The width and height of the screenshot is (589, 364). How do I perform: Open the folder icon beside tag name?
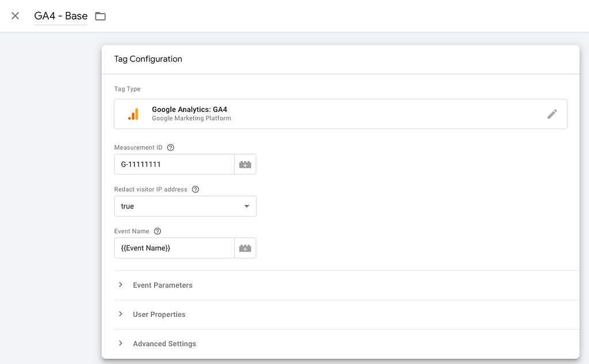(100, 16)
